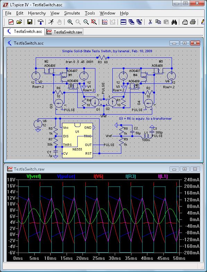Click the R7 50k resistor label
Image resolution: width=207 pixels, height=272 pixels.
pyautogui.click(x=50, y=142)
